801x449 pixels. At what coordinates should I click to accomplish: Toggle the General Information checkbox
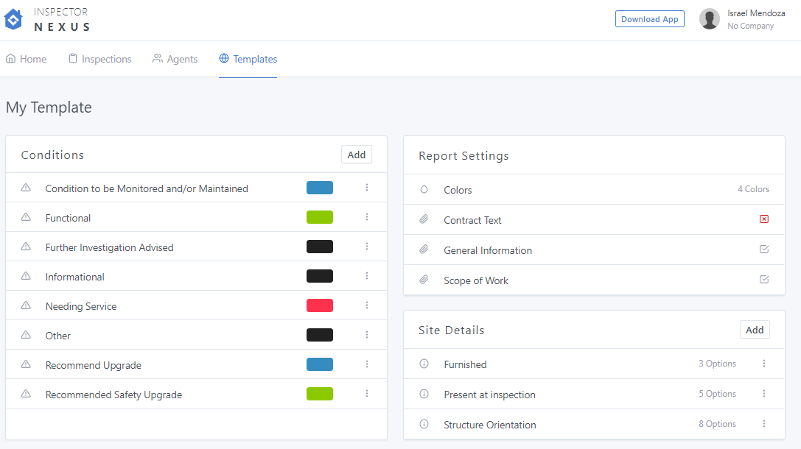click(764, 250)
